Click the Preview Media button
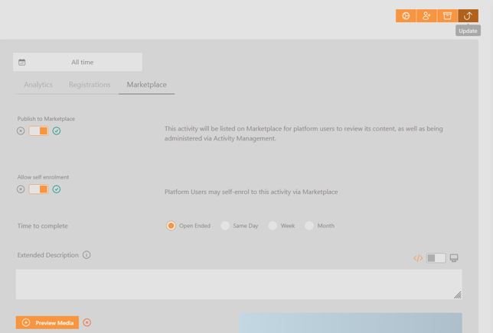This screenshot has height=333, width=493. click(47, 322)
